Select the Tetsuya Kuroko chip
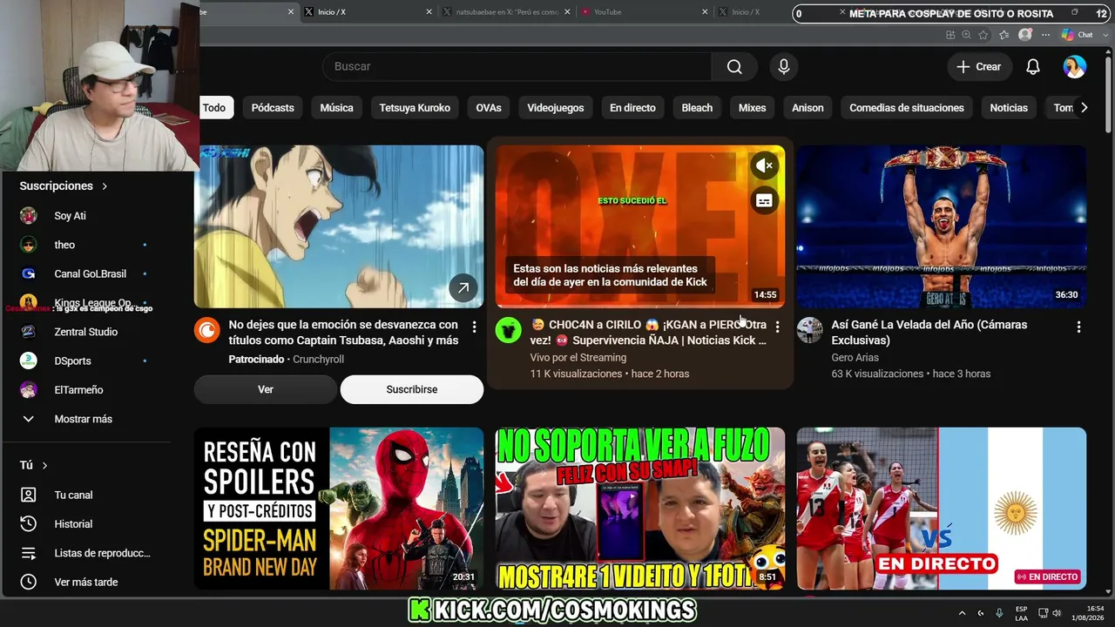1115x627 pixels. click(x=415, y=108)
